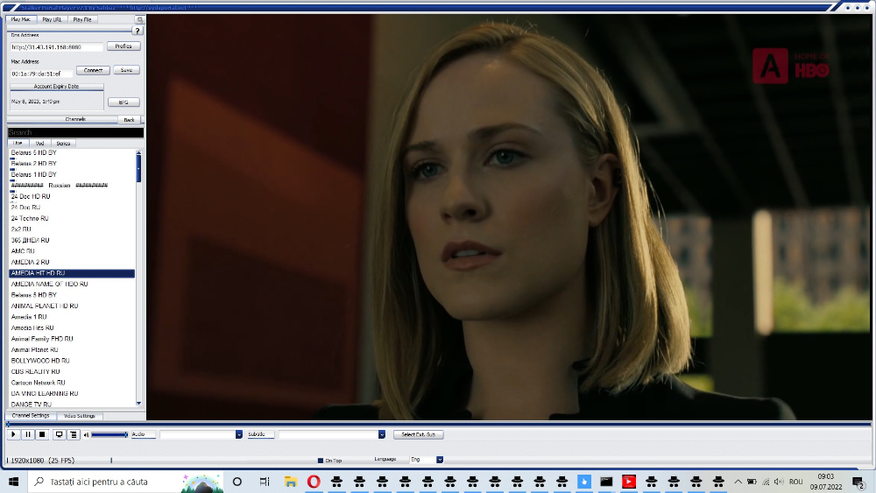Click the Play button in player controls
Viewport: 876px width, 493px height.
(13, 434)
